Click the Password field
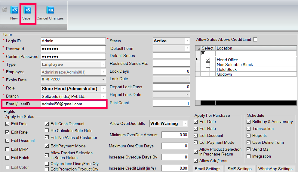Viewport: 298px width, 172px height. coord(73,49)
